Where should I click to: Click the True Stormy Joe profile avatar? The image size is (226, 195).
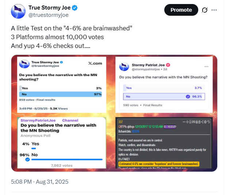(18, 11)
